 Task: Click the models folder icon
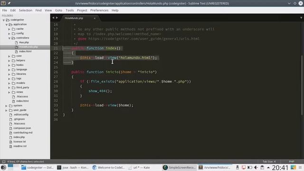pyautogui.click(x=14, y=83)
